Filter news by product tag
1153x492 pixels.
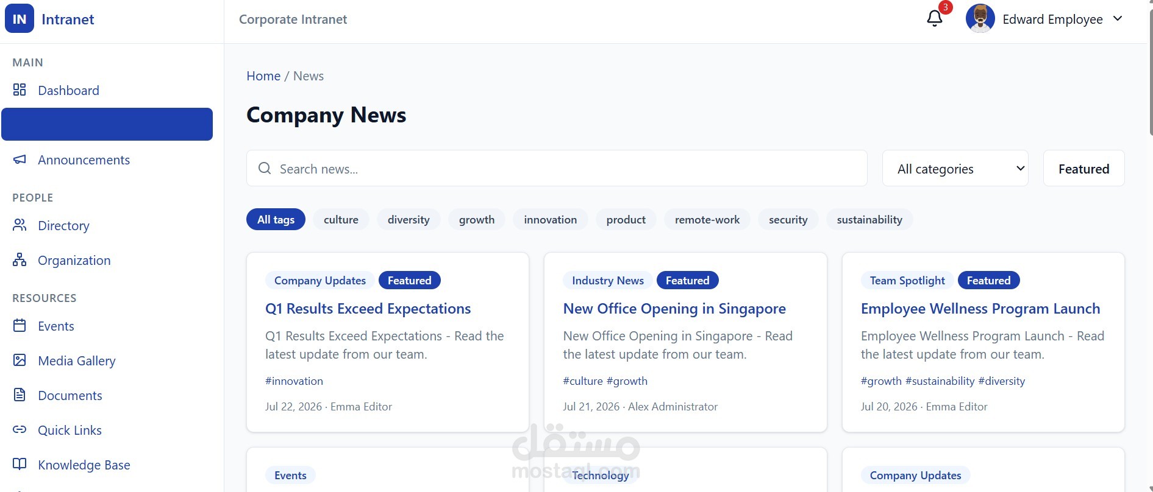click(626, 220)
